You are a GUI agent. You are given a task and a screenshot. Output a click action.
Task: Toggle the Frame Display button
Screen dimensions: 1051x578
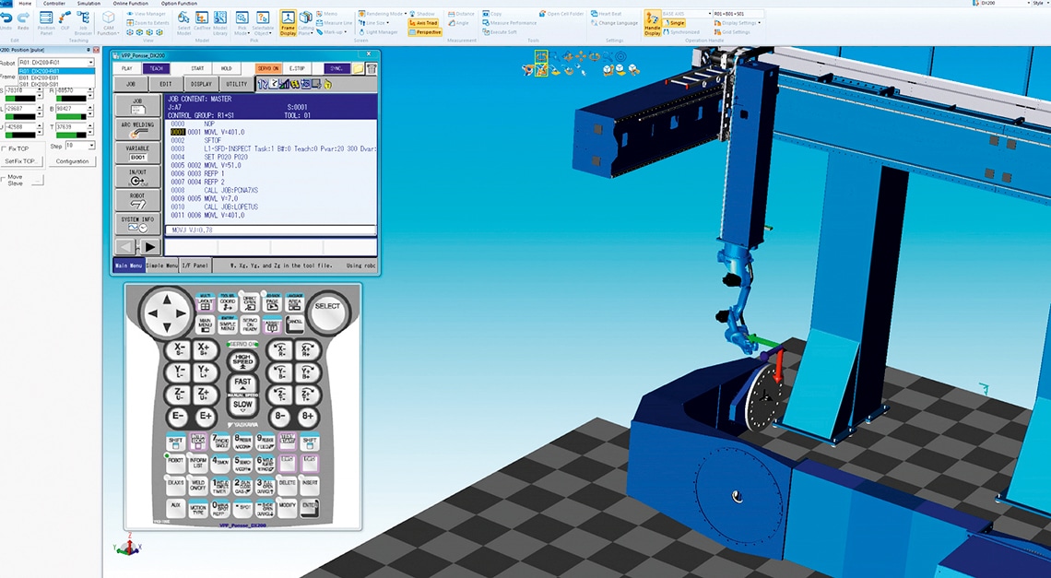coord(288,21)
